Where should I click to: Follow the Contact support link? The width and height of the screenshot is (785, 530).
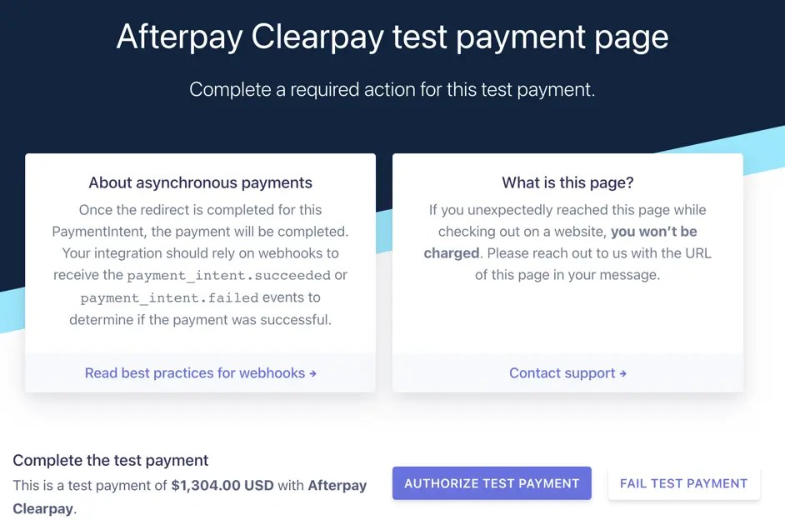click(x=562, y=373)
